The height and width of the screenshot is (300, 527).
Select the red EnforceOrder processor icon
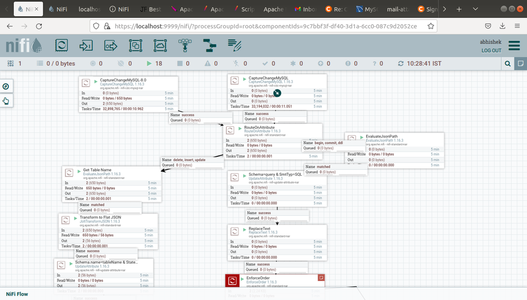232,281
